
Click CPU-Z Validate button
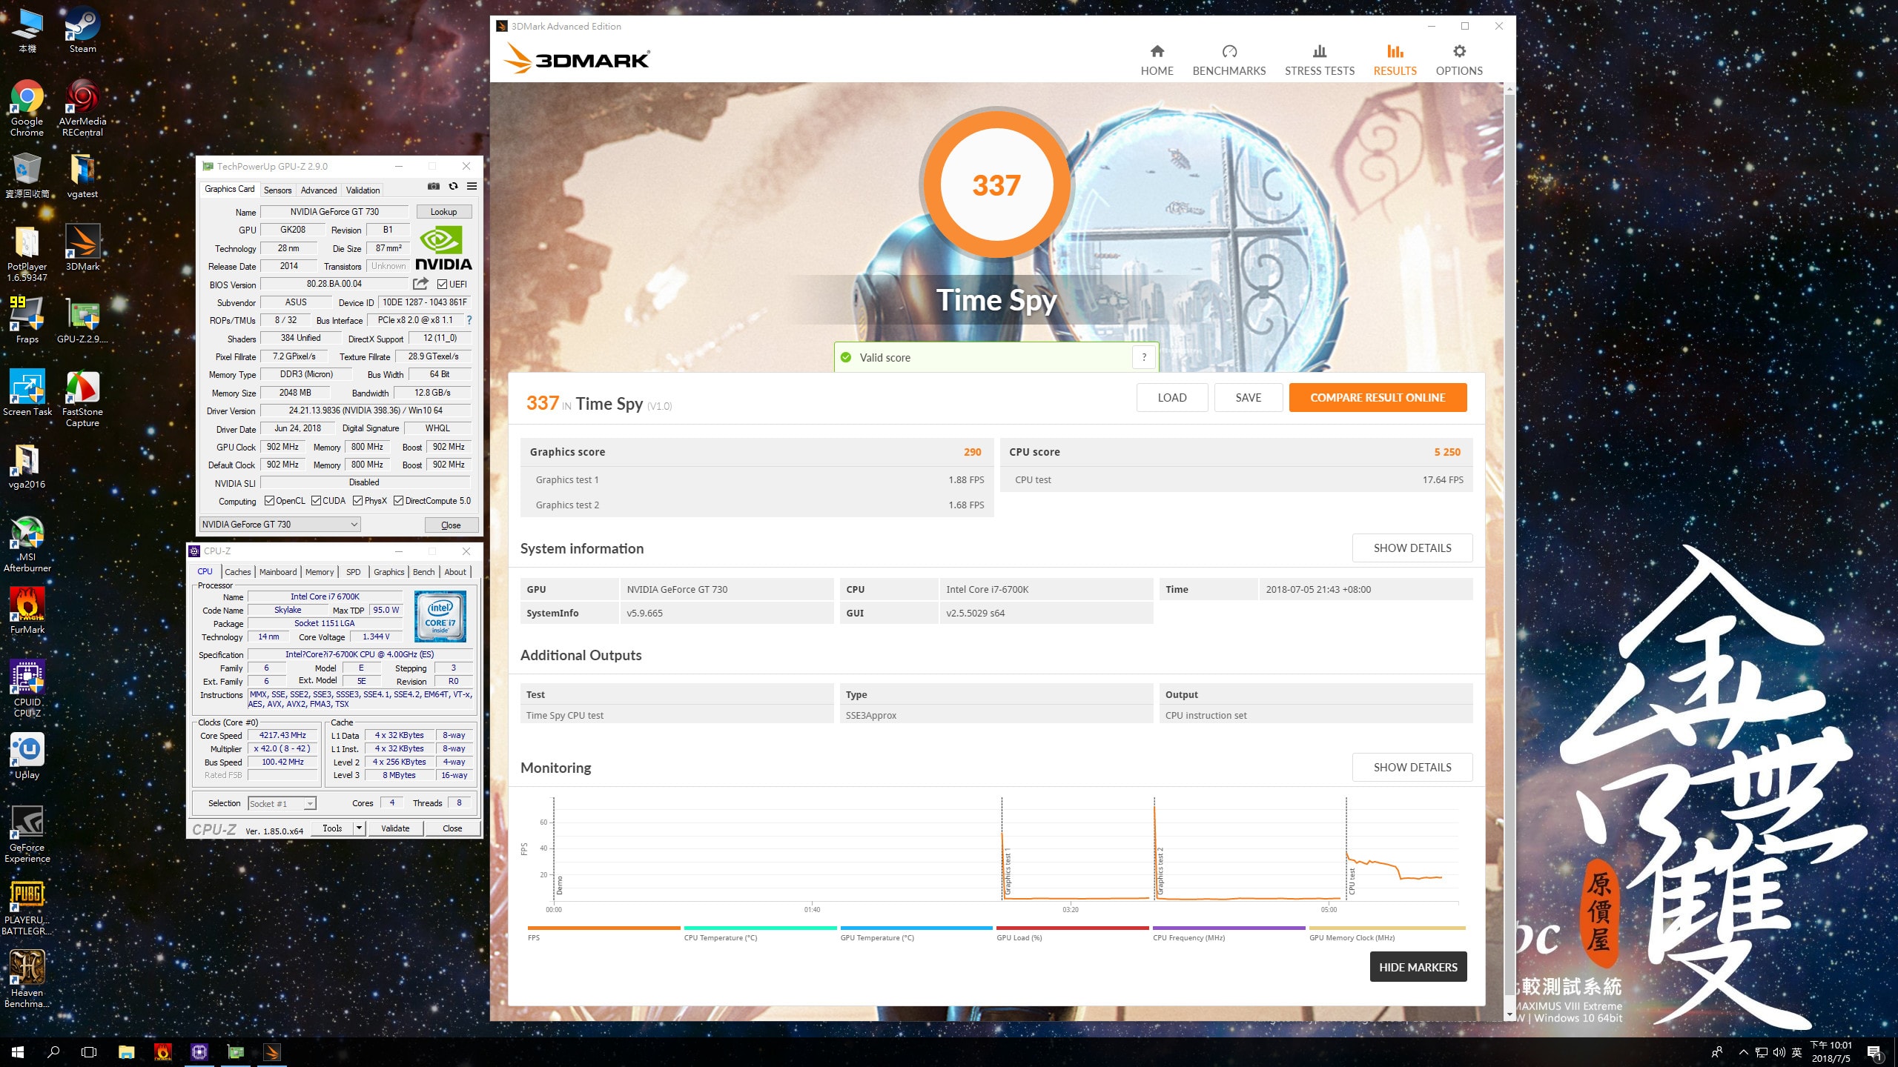[x=395, y=828]
